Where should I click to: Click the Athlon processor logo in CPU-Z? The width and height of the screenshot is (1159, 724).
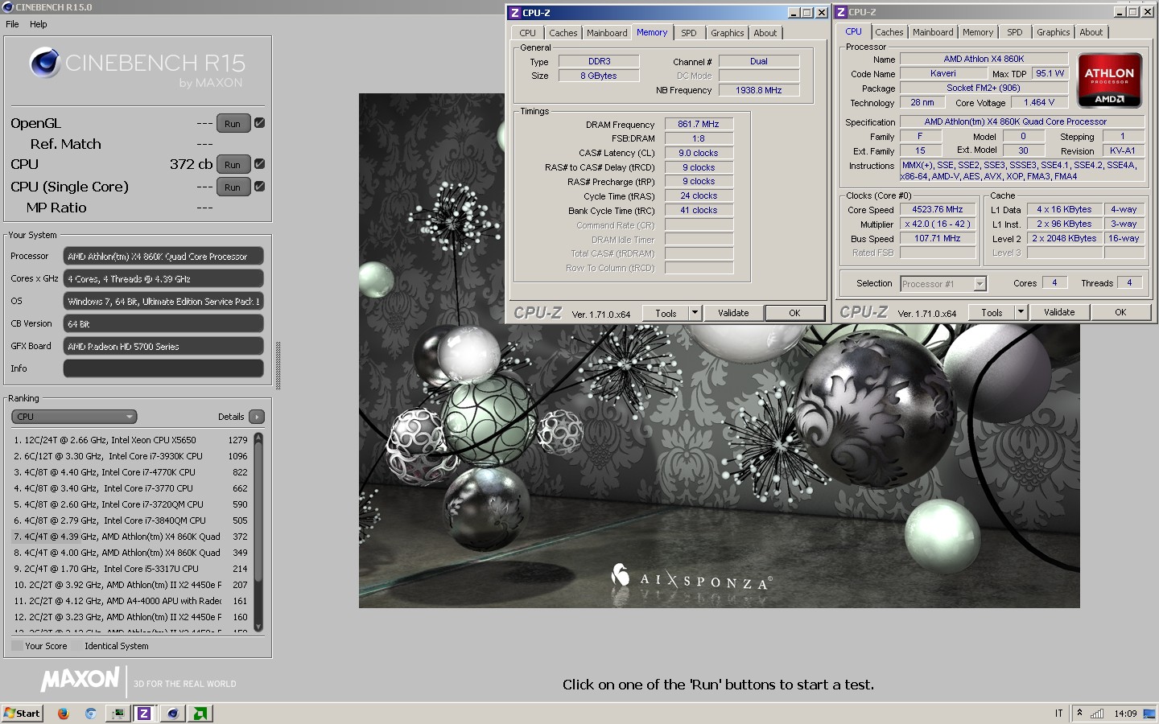click(x=1109, y=80)
